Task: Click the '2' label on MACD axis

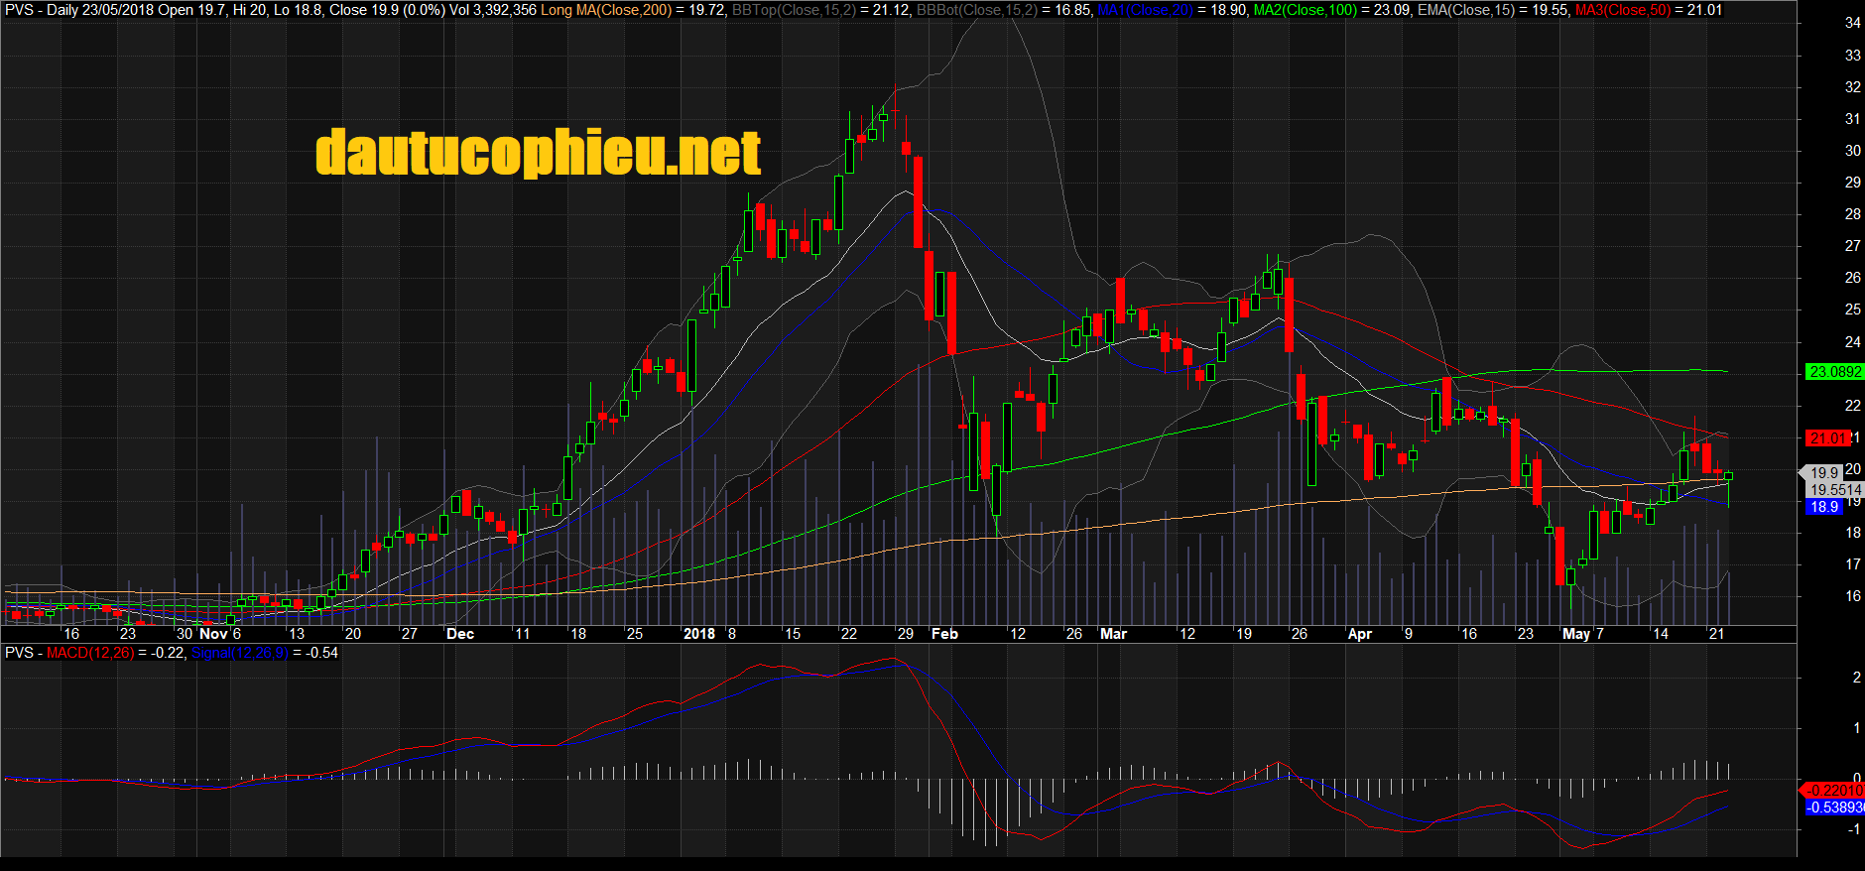Action: [x=1856, y=678]
